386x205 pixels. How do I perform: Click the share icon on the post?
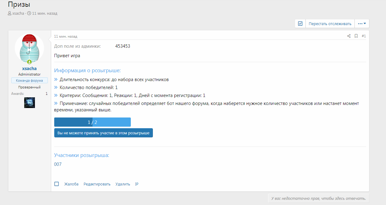pyautogui.click(x=349, y=36)
